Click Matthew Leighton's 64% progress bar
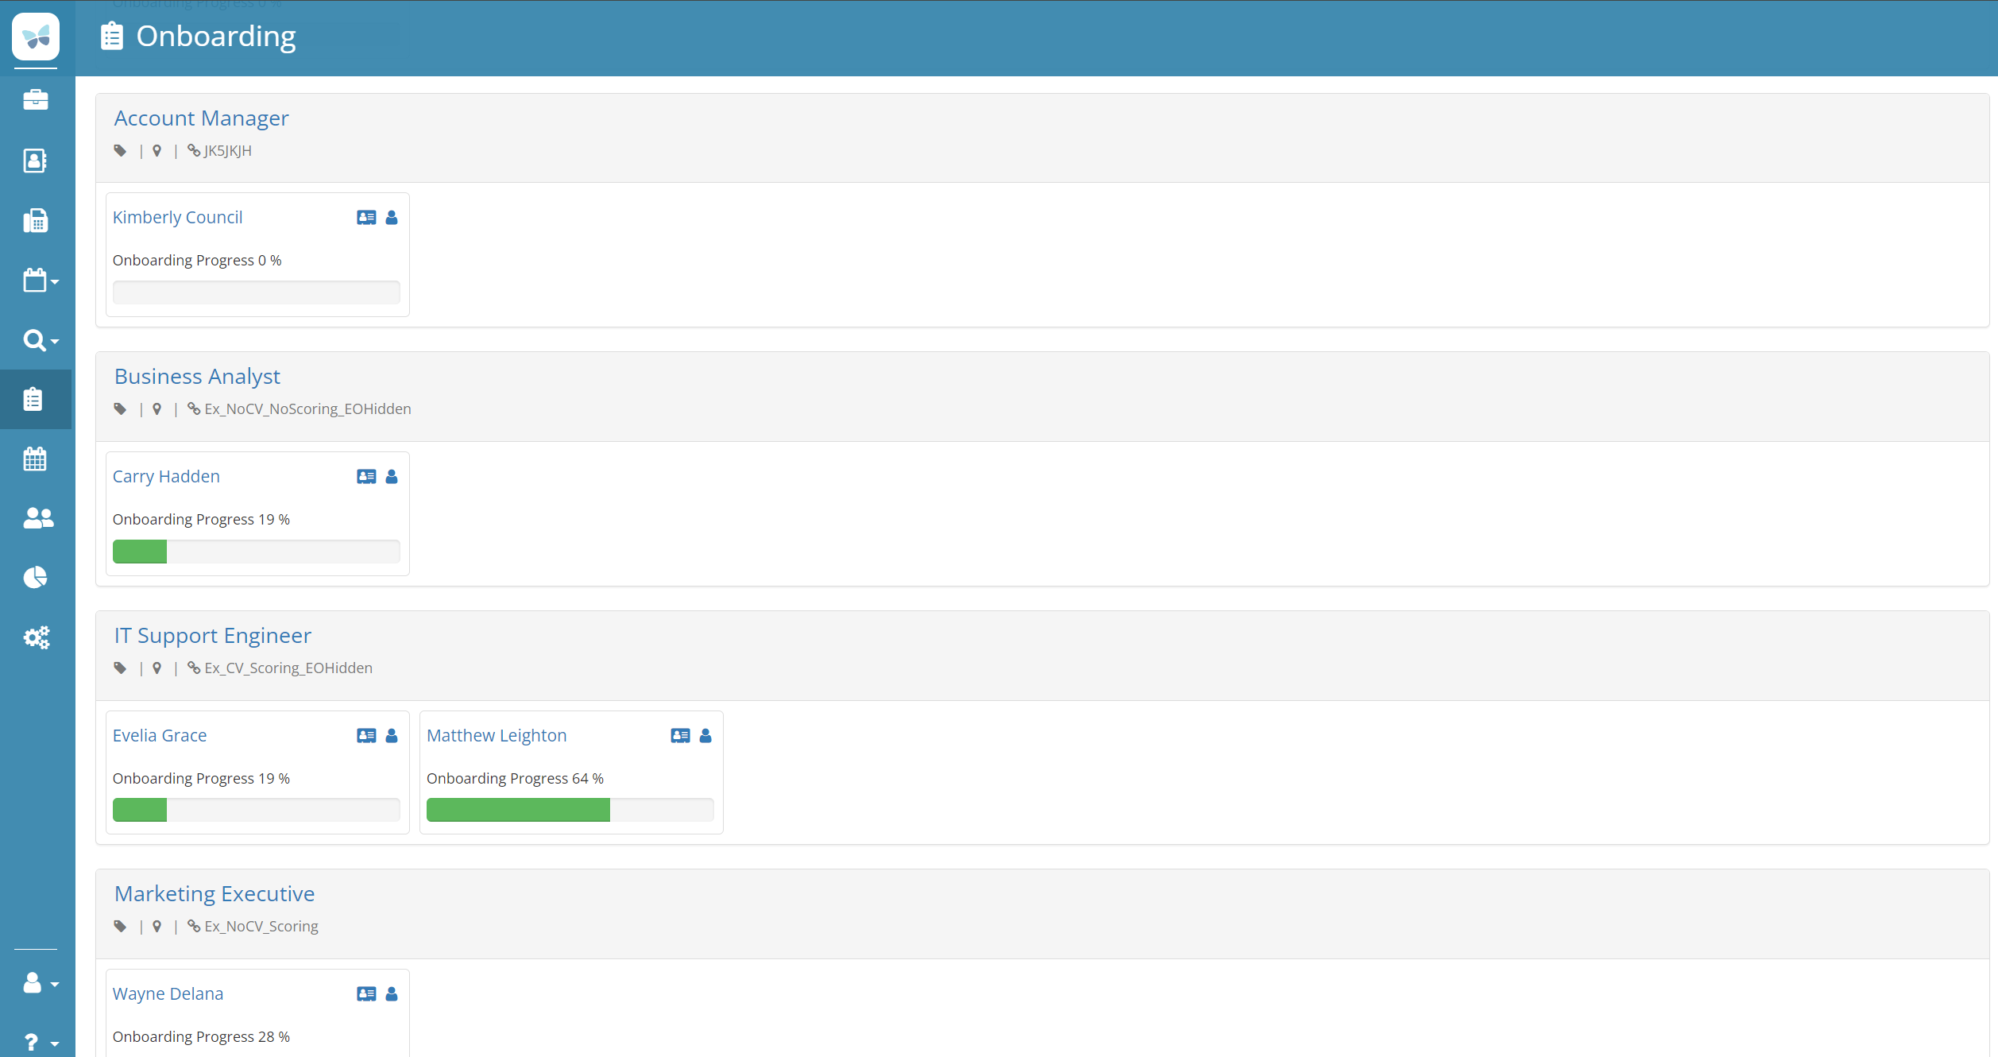 tap(570, 810)
